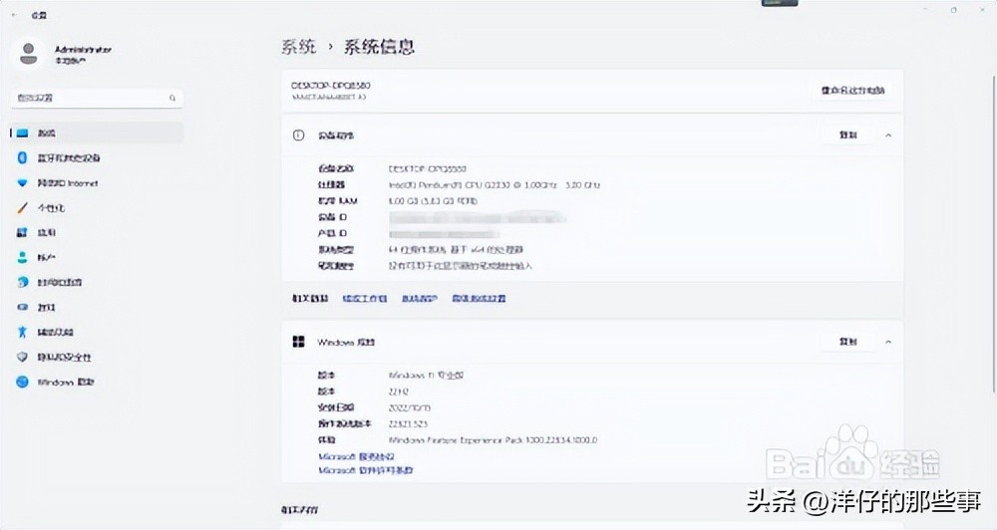Click the Administrator user avatar

click(x=28, y=54)
